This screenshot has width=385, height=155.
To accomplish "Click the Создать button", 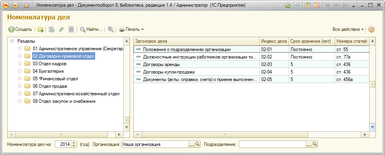I will point(20,30).
